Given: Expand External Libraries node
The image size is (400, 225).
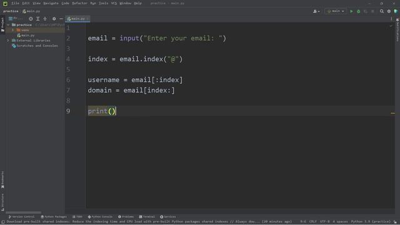Looking at the screenshot, I should point(8,41).
